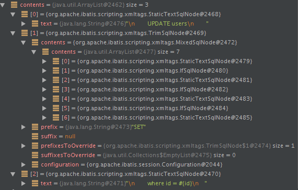This screenshot has height=190, width=298.
Task: Click icon next to prefixesToOverride field
Action: pyautogui.click(x=35, y=146)
